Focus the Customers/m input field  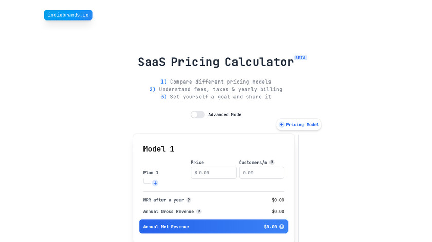(261, 173)
